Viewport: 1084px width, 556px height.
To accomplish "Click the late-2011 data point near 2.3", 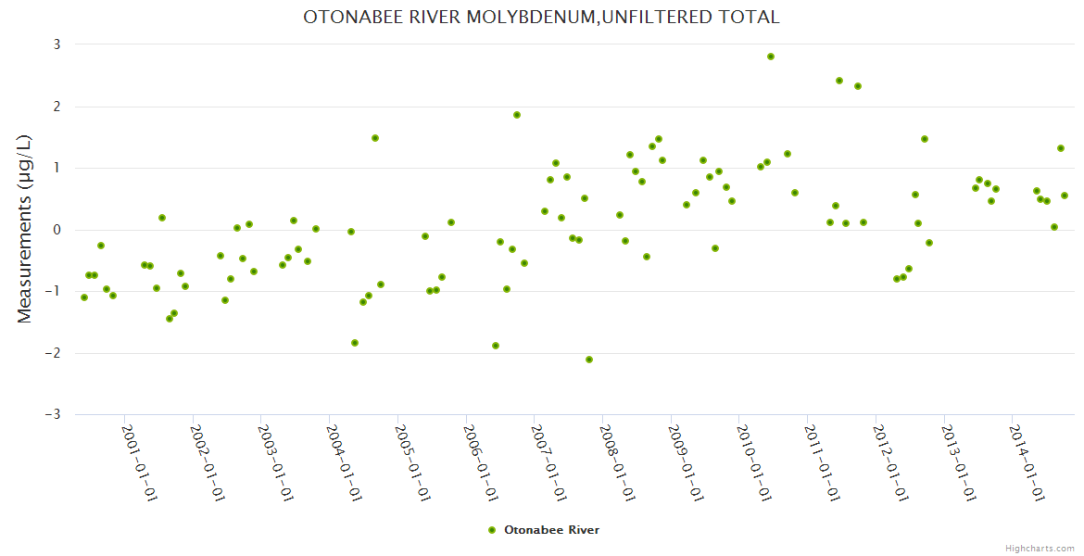I will pyautogui.click(x=858, y=86).
